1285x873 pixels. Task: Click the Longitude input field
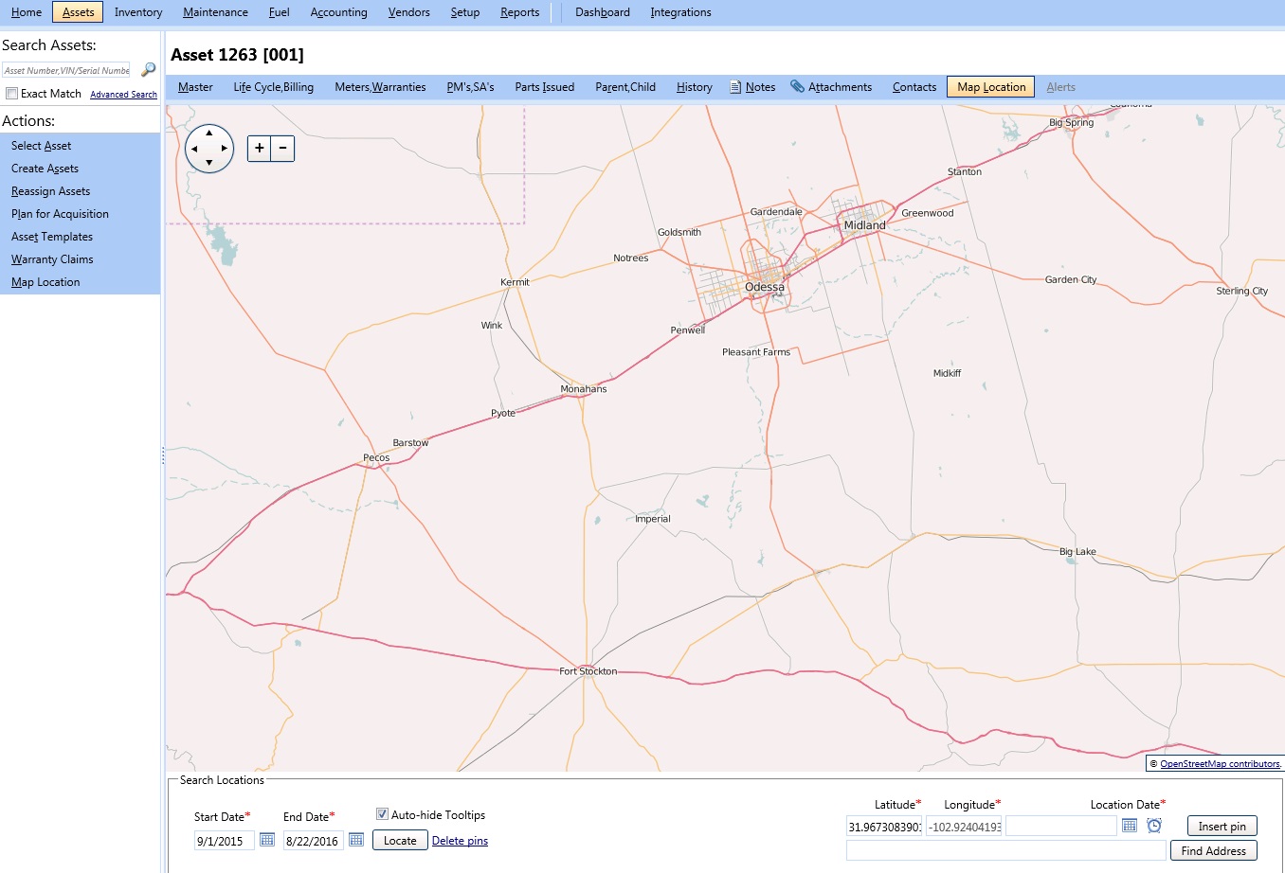[x=964, y=827]
